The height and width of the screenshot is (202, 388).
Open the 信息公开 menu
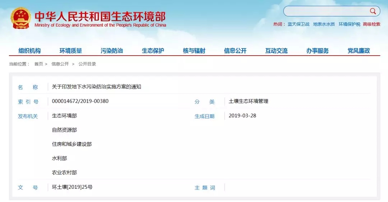[x=235, y=51]
